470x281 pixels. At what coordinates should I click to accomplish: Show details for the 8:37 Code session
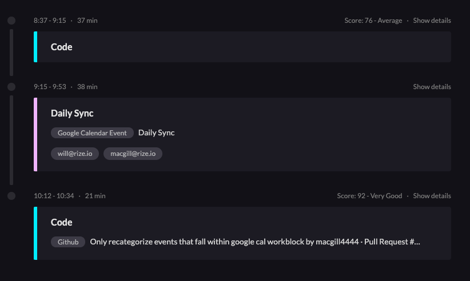pos(432,21)
